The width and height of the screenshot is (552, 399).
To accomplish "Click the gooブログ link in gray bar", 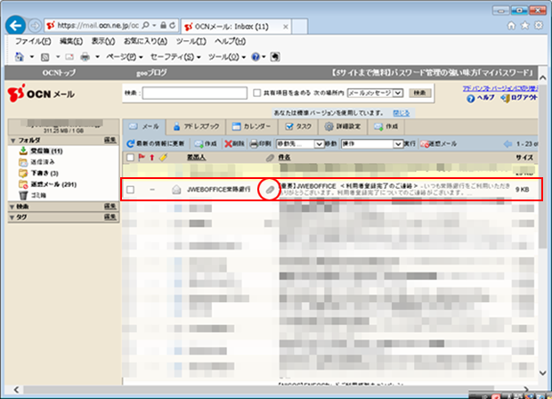I will [151, 73].
